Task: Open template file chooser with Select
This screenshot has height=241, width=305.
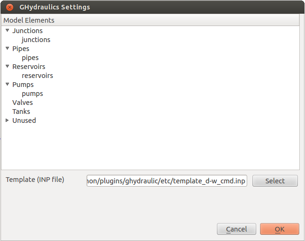Action: click(275, 181)
